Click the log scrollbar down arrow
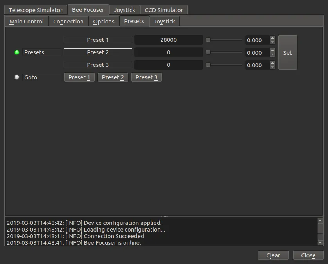The height and width of the screenshot is (264, 328). pos(320,242)
